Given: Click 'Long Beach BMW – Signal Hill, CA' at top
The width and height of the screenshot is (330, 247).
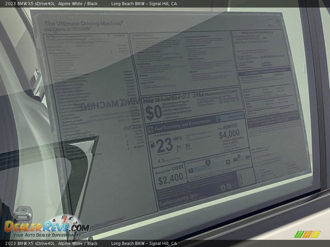Looking at the screenshot, I should click(x=144, y=3).
